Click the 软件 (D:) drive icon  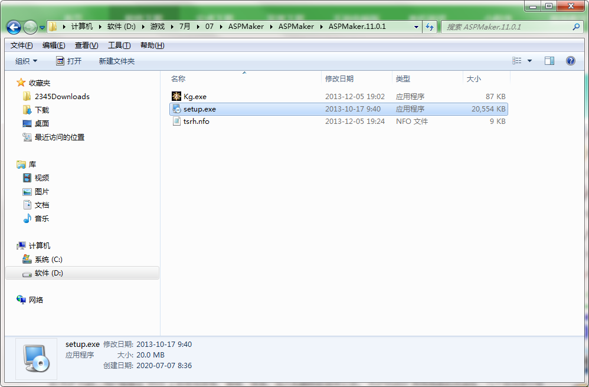coord(27,274)
